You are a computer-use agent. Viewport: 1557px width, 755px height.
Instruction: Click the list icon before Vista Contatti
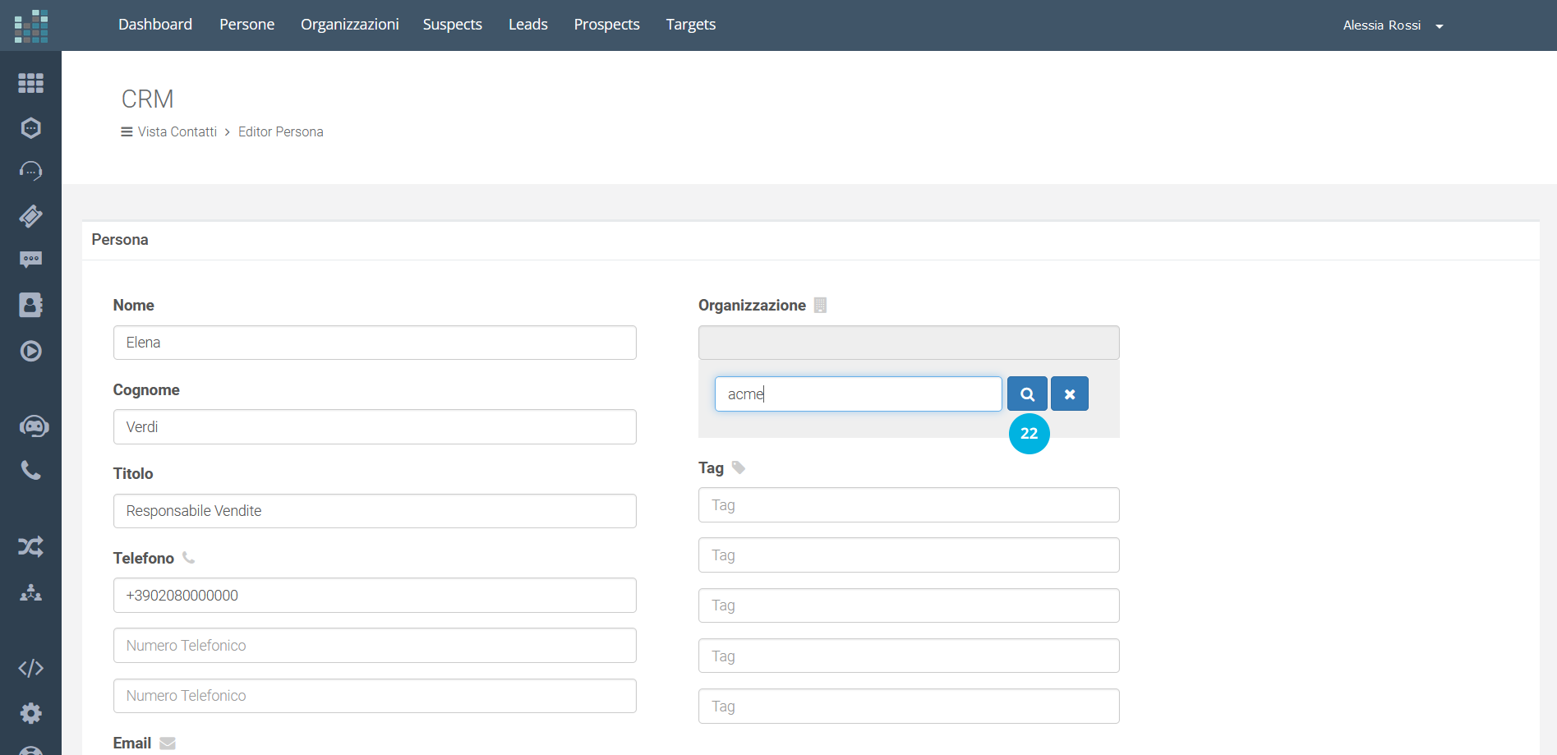point(127,131)
